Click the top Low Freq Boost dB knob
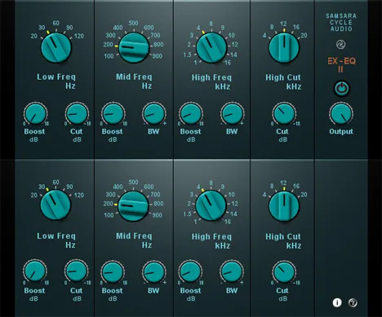Image resolution: width=382 pixels, height=317 pixels. point(35,113)
